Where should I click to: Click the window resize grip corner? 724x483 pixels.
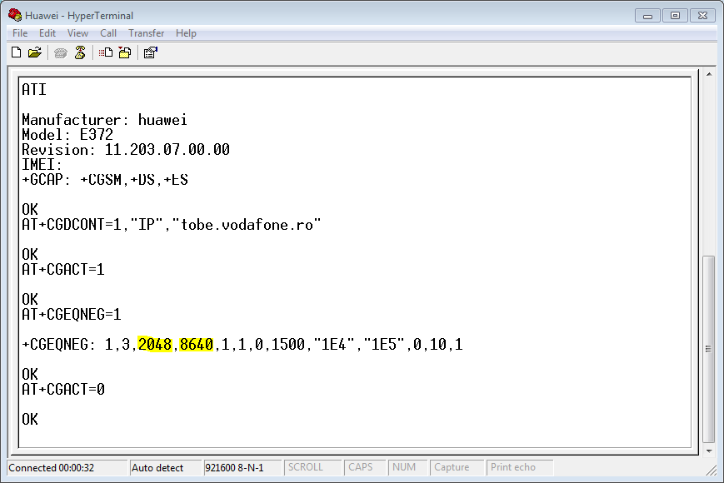[x=711, y=470]
